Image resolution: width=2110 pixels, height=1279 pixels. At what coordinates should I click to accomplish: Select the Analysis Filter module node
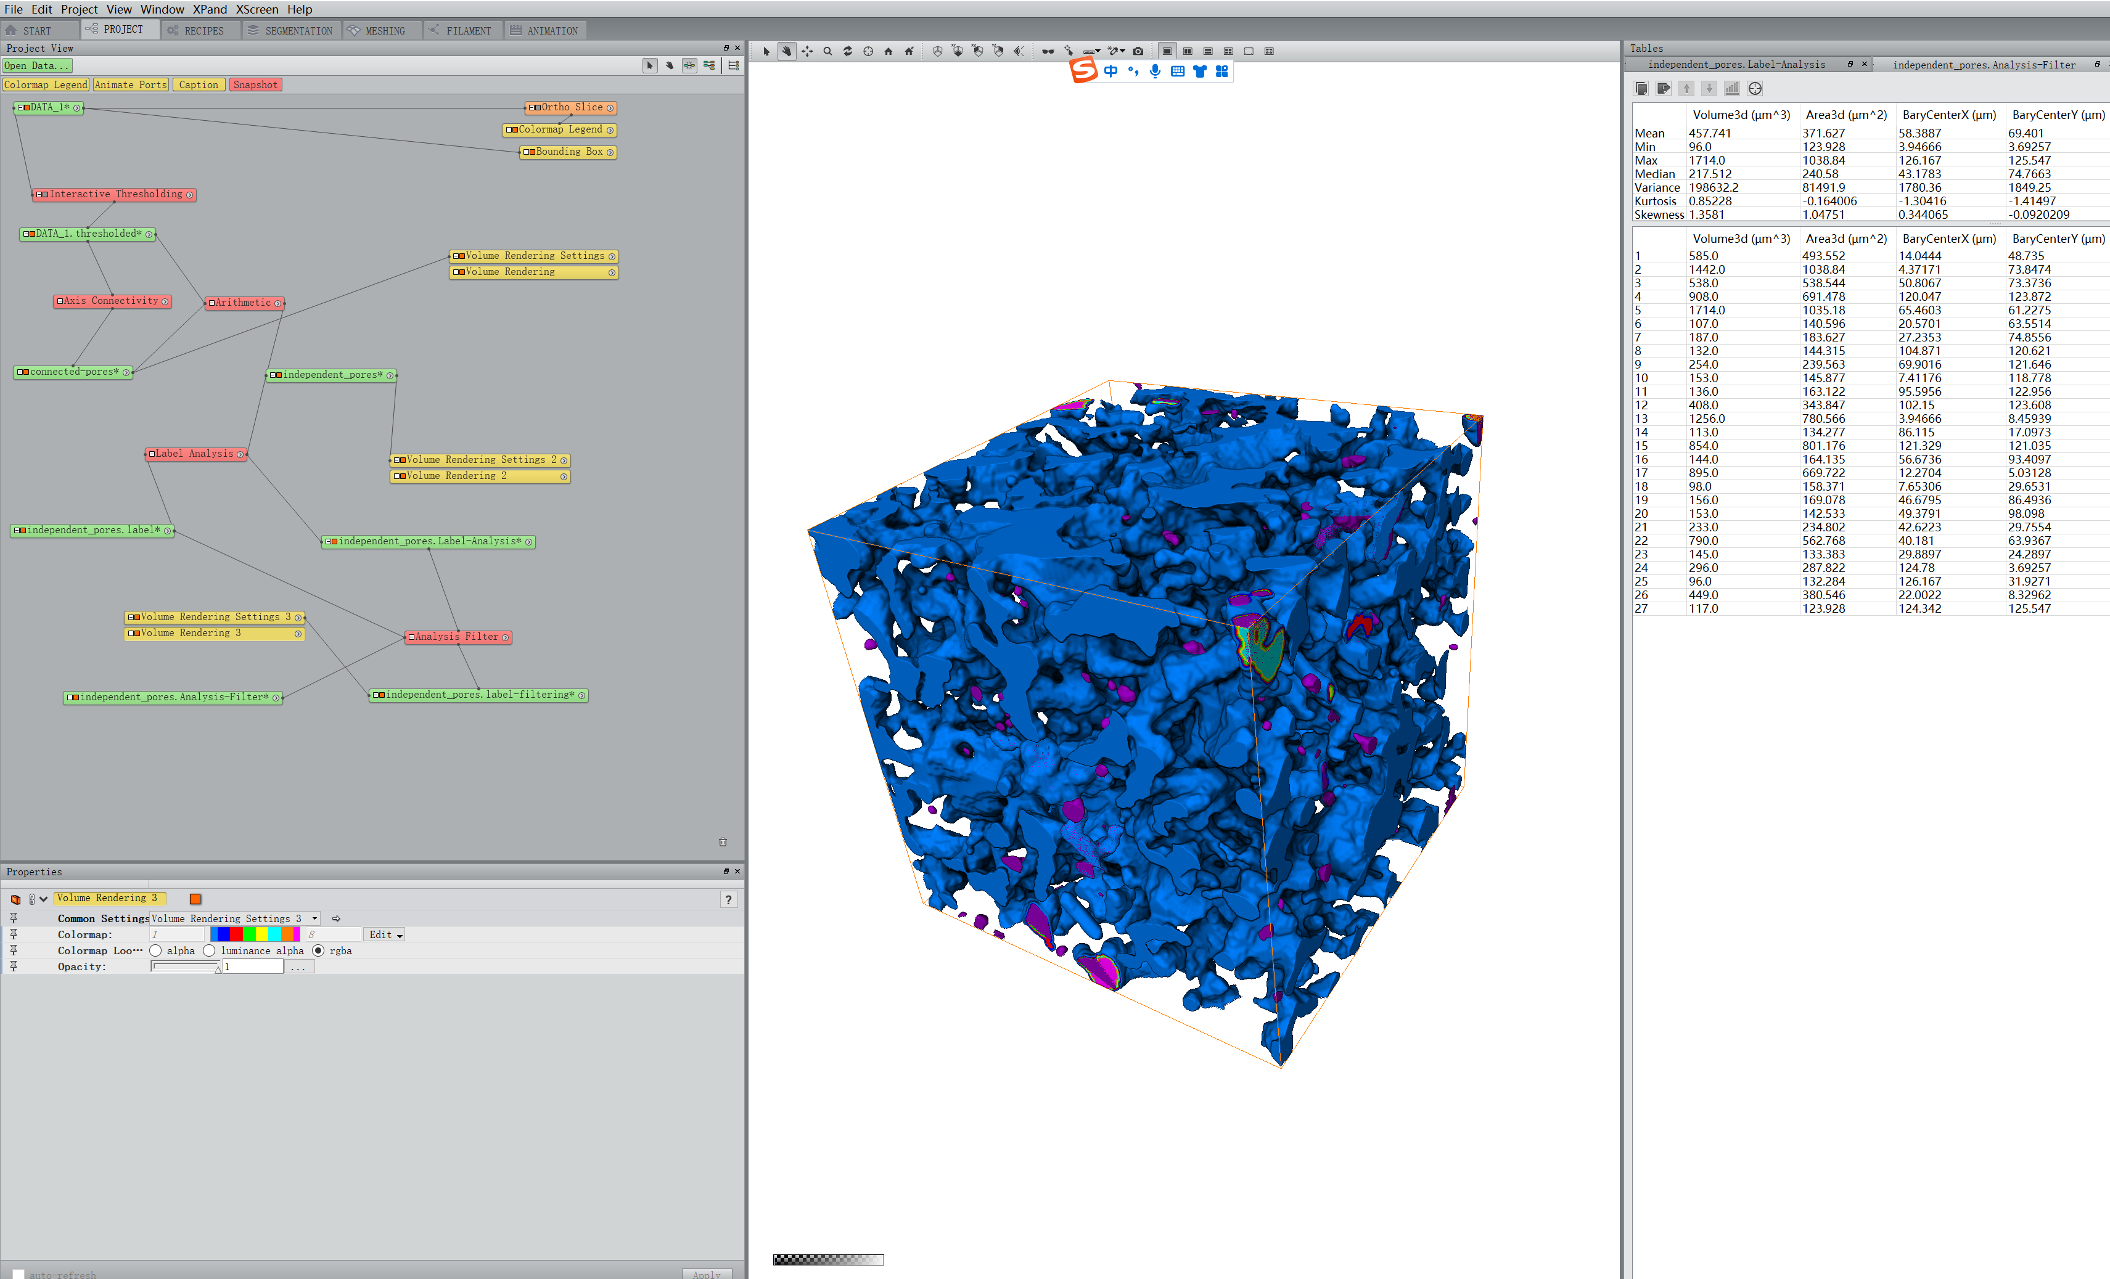coord(456,637)
